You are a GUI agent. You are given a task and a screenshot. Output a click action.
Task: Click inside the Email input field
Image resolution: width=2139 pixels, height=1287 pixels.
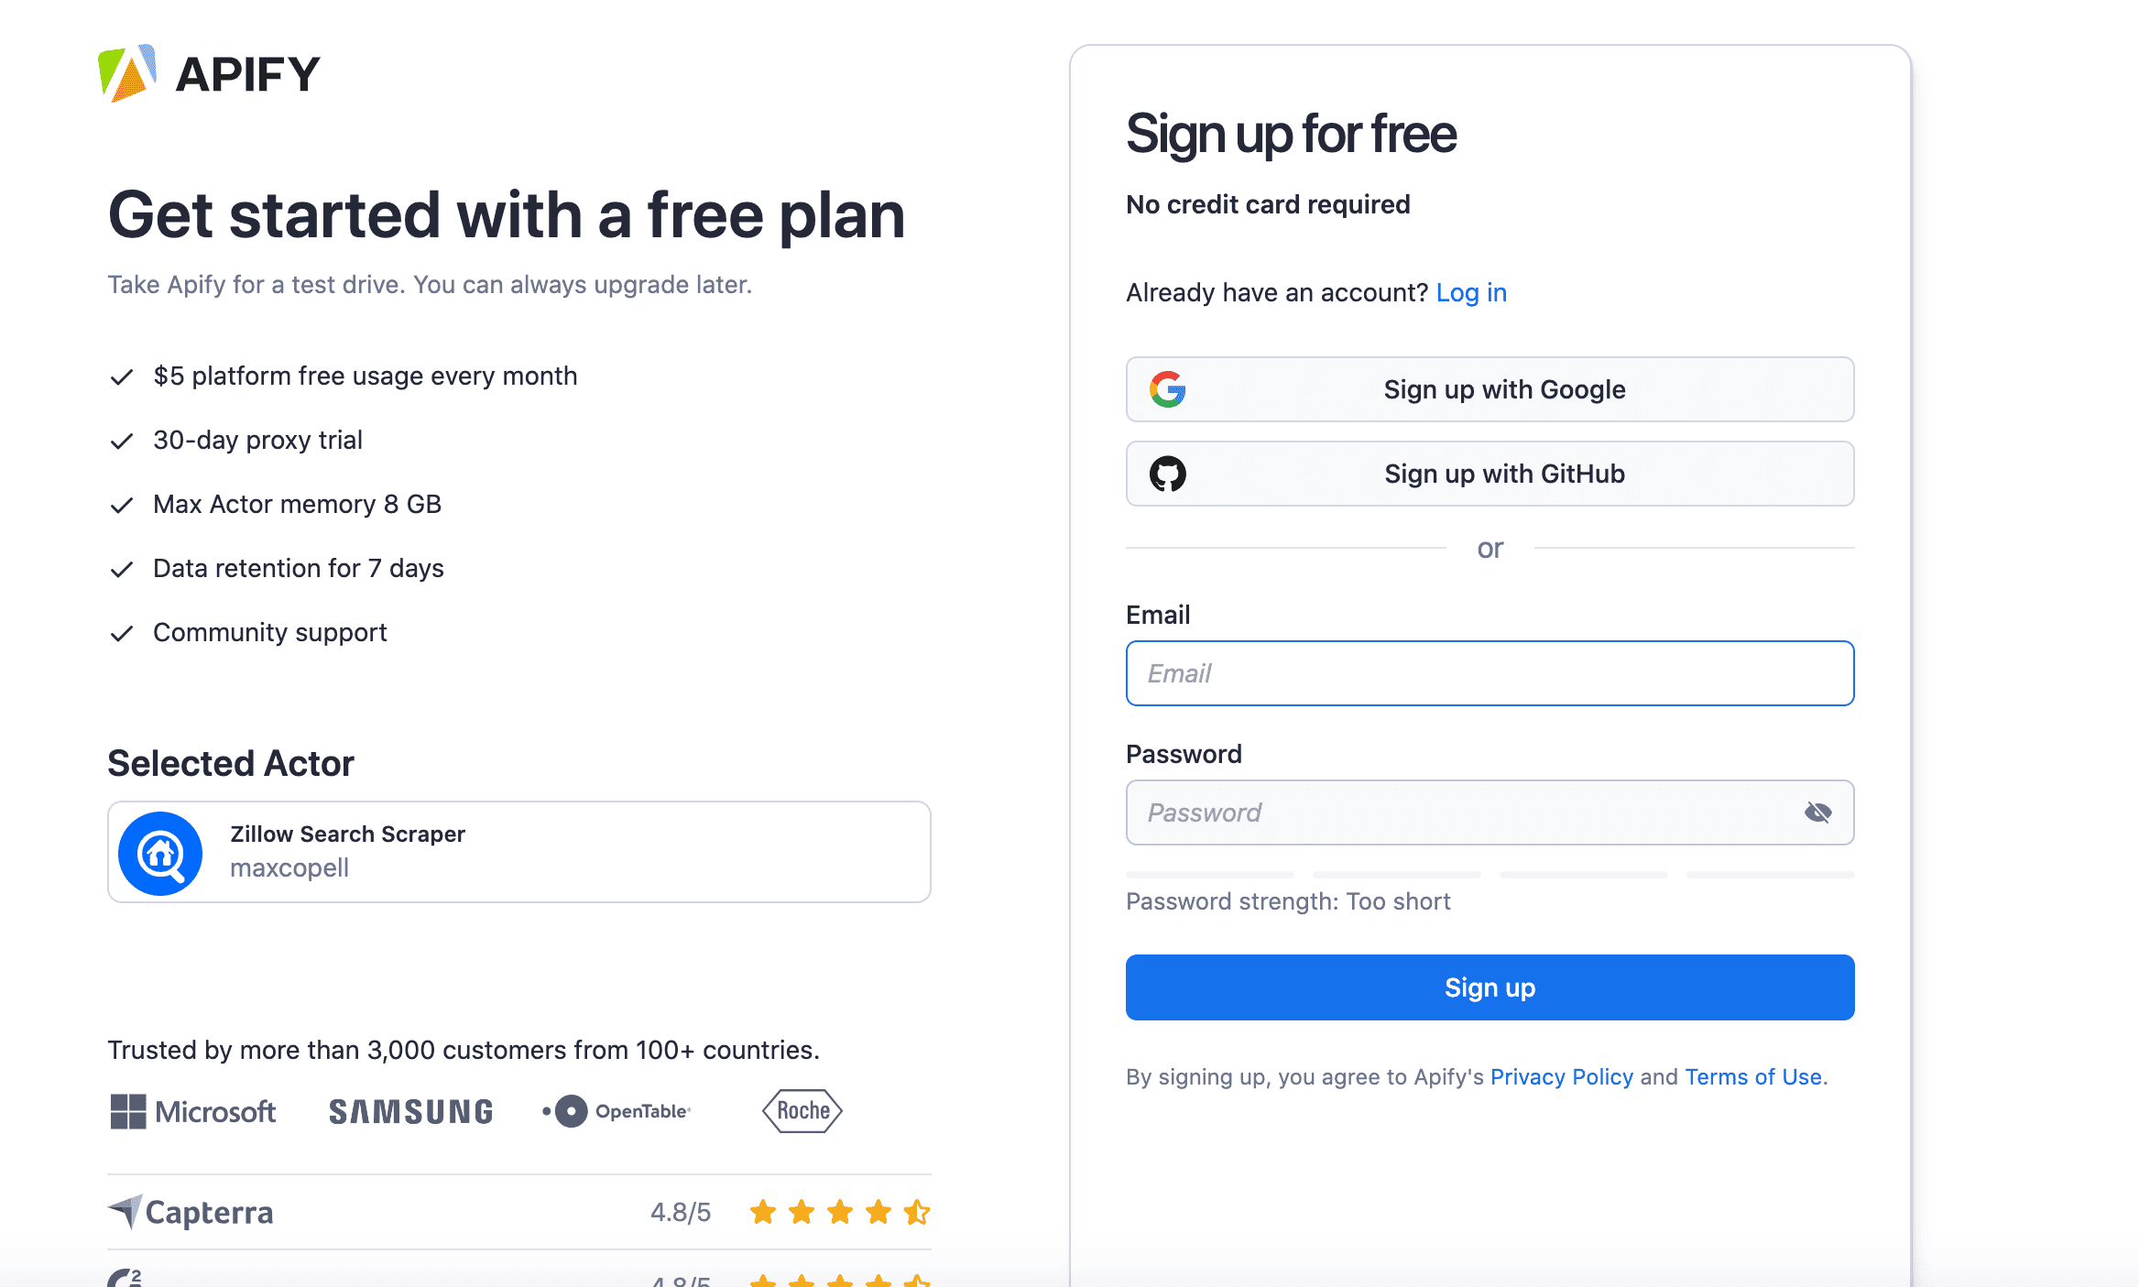click(1490, 673)
